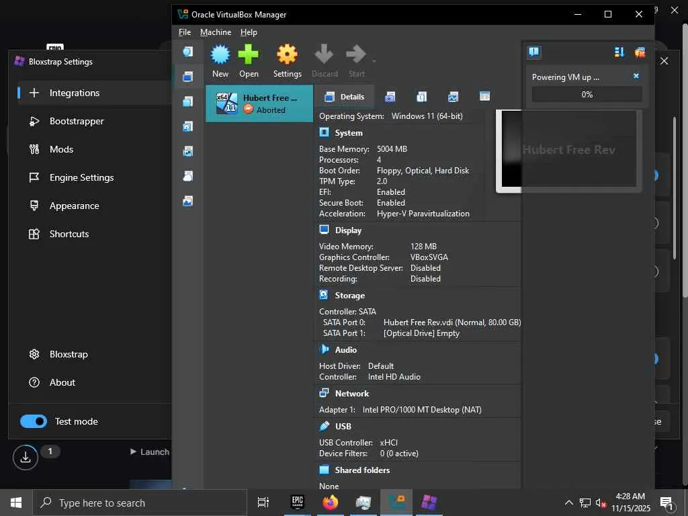Image resolution: width=688 pixels, height=516 pixels.
Task: Open the dropdown arrow beside Start
Action: pyautogui.click(x=374, y=61)
